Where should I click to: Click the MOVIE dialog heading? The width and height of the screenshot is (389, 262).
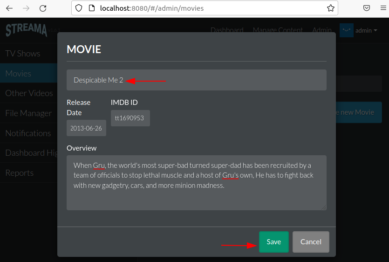tap(84, 49)
